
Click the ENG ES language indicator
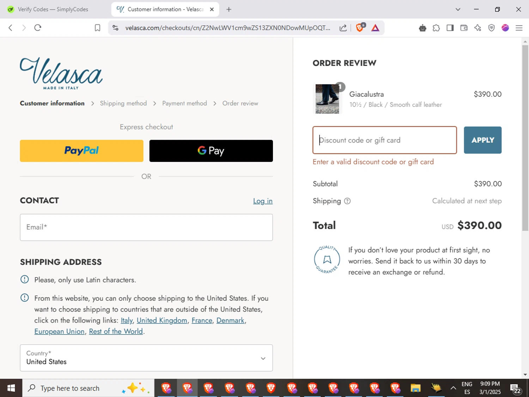(467, 388)
